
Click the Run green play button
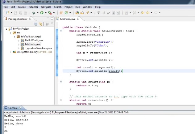[x=42, y=13]
